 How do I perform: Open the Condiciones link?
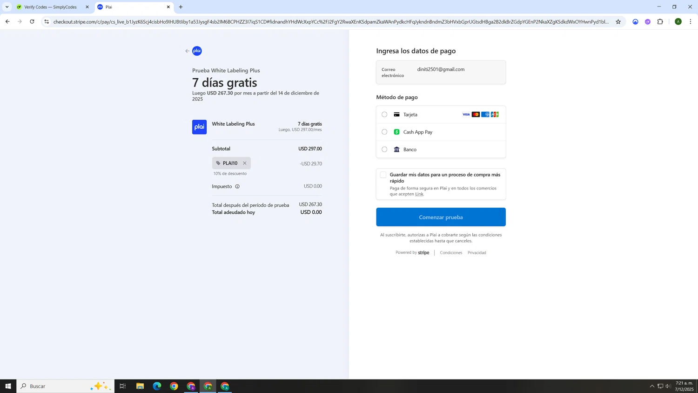451,253
